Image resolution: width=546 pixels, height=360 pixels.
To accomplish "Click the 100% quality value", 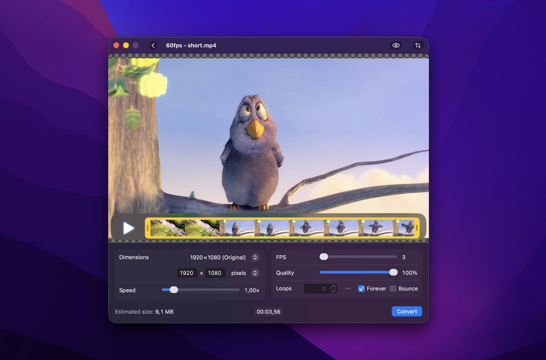I will point(409,273).
